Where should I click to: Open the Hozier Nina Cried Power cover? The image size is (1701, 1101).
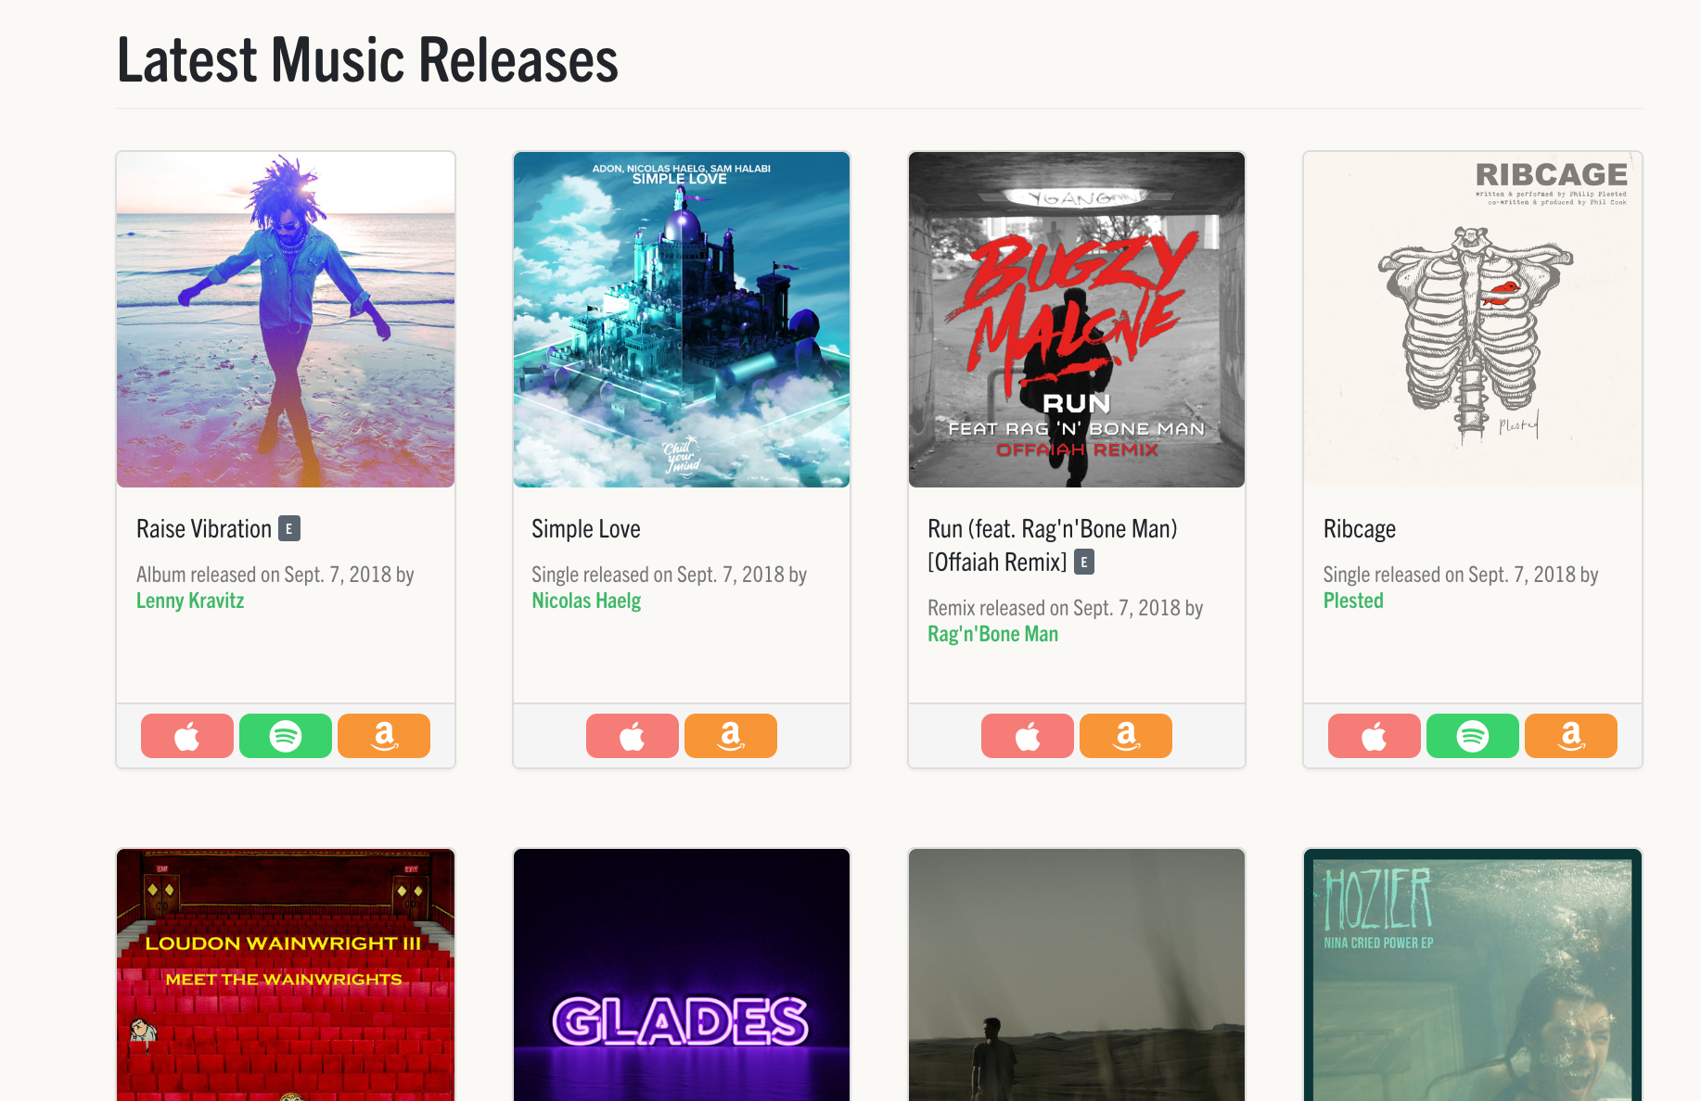(x=1473, y=975)
